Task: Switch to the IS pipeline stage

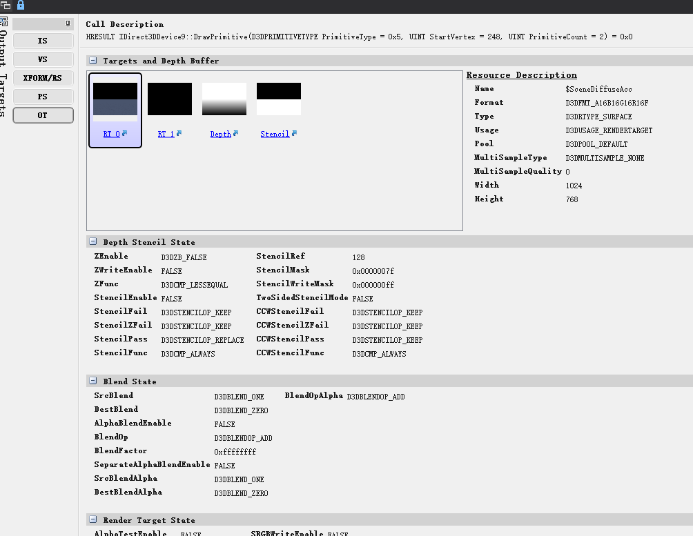Action: tap(43, 41)
